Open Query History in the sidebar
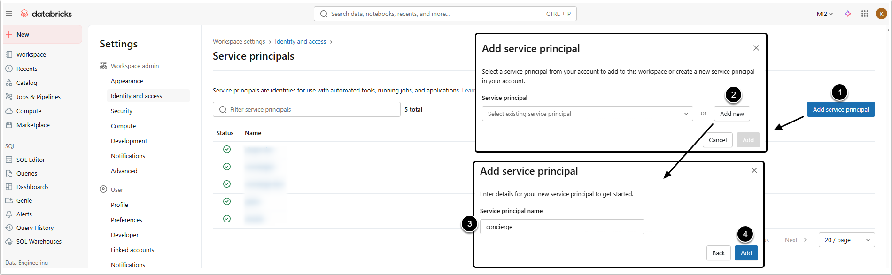 pyautogui.click(x=35, y=228)
